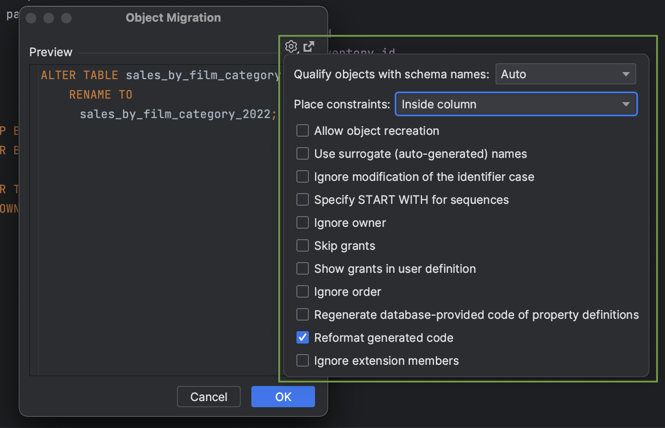Close the Object Migration dialog
This screenshot has height=428, width=665.
31,18
